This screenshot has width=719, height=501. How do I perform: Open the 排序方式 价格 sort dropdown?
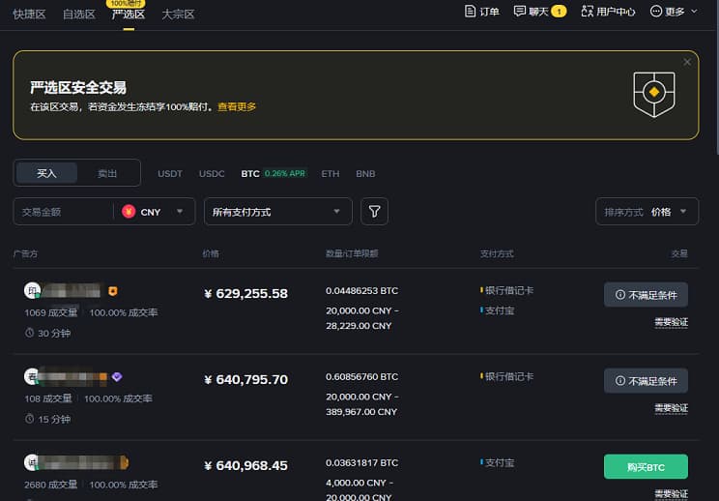[647, 212]
